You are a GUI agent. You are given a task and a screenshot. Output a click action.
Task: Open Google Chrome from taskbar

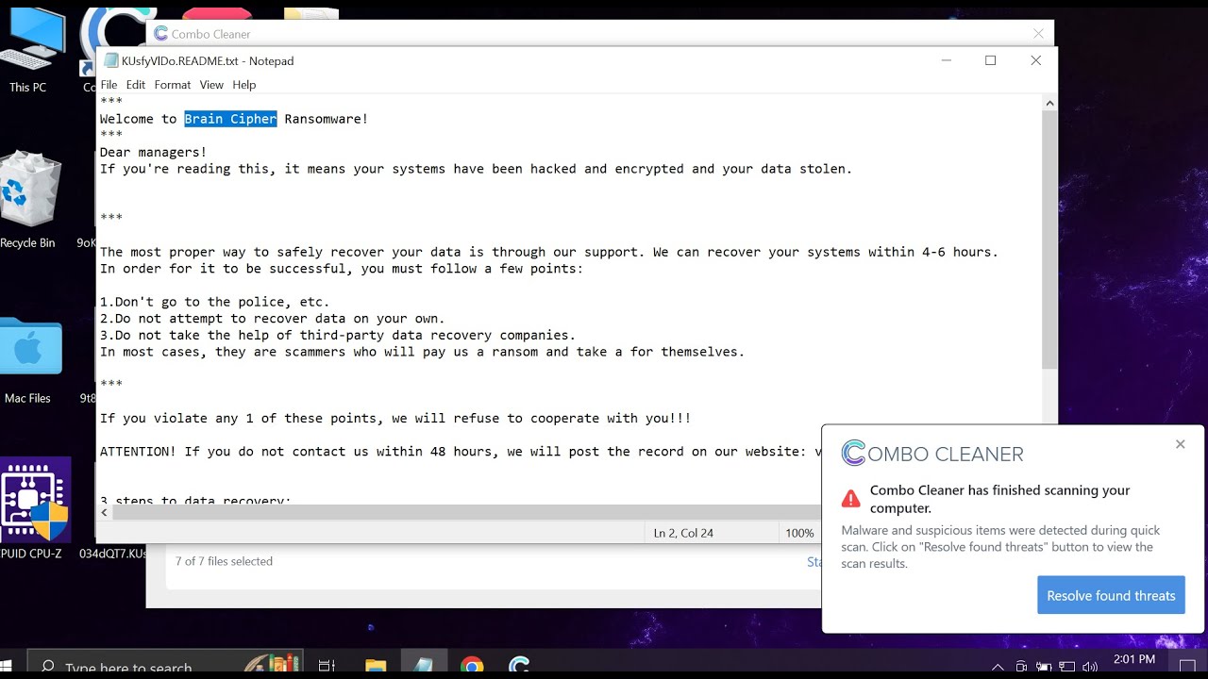pos(472,666)
